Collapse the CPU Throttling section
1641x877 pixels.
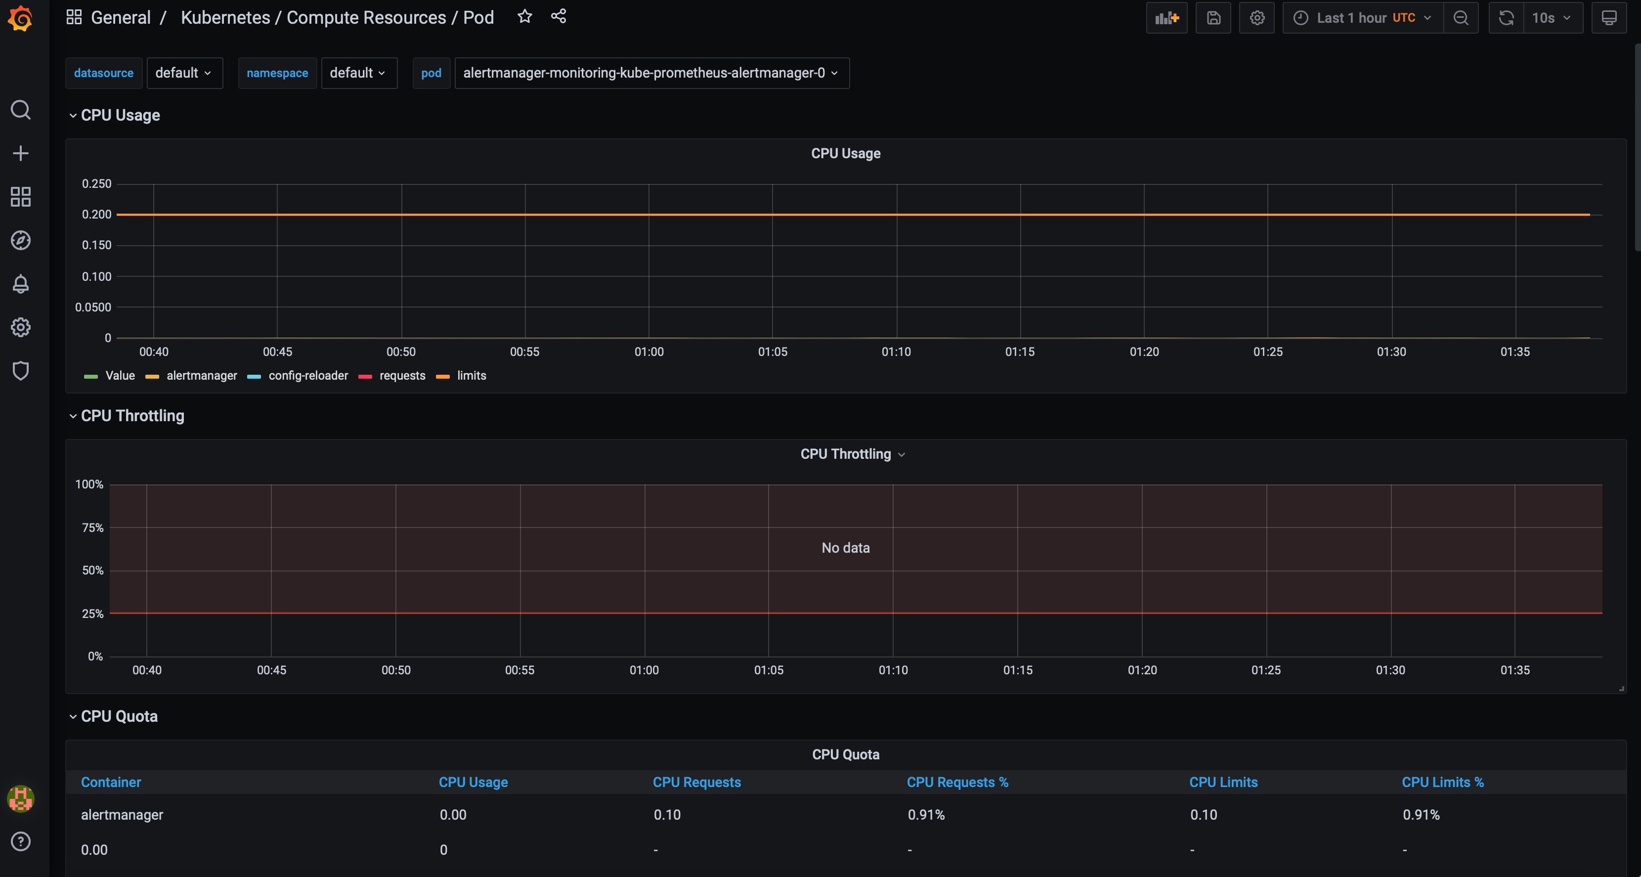[x=71, y=415]
